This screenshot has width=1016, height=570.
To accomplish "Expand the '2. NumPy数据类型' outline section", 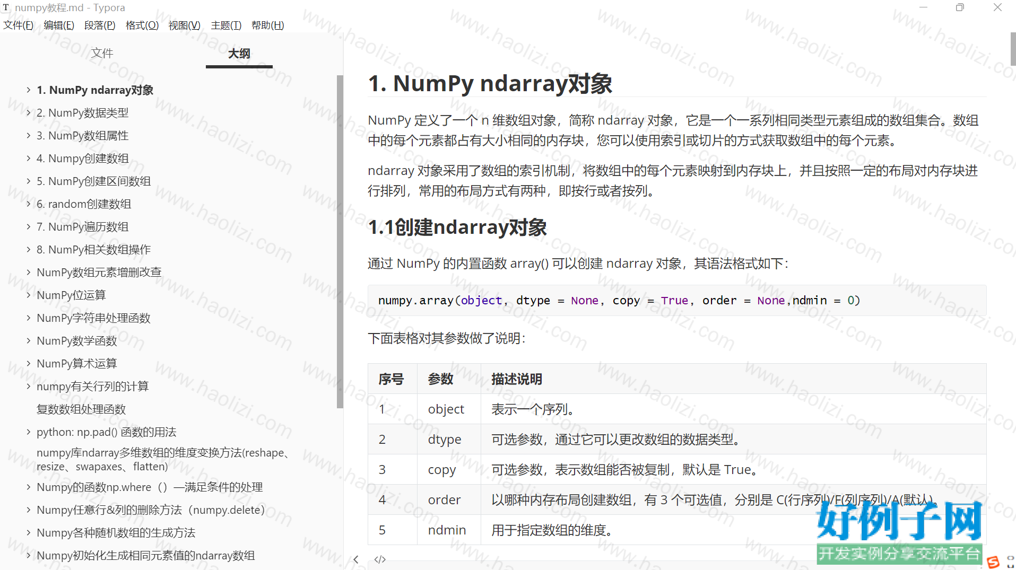I will [29, 113].
